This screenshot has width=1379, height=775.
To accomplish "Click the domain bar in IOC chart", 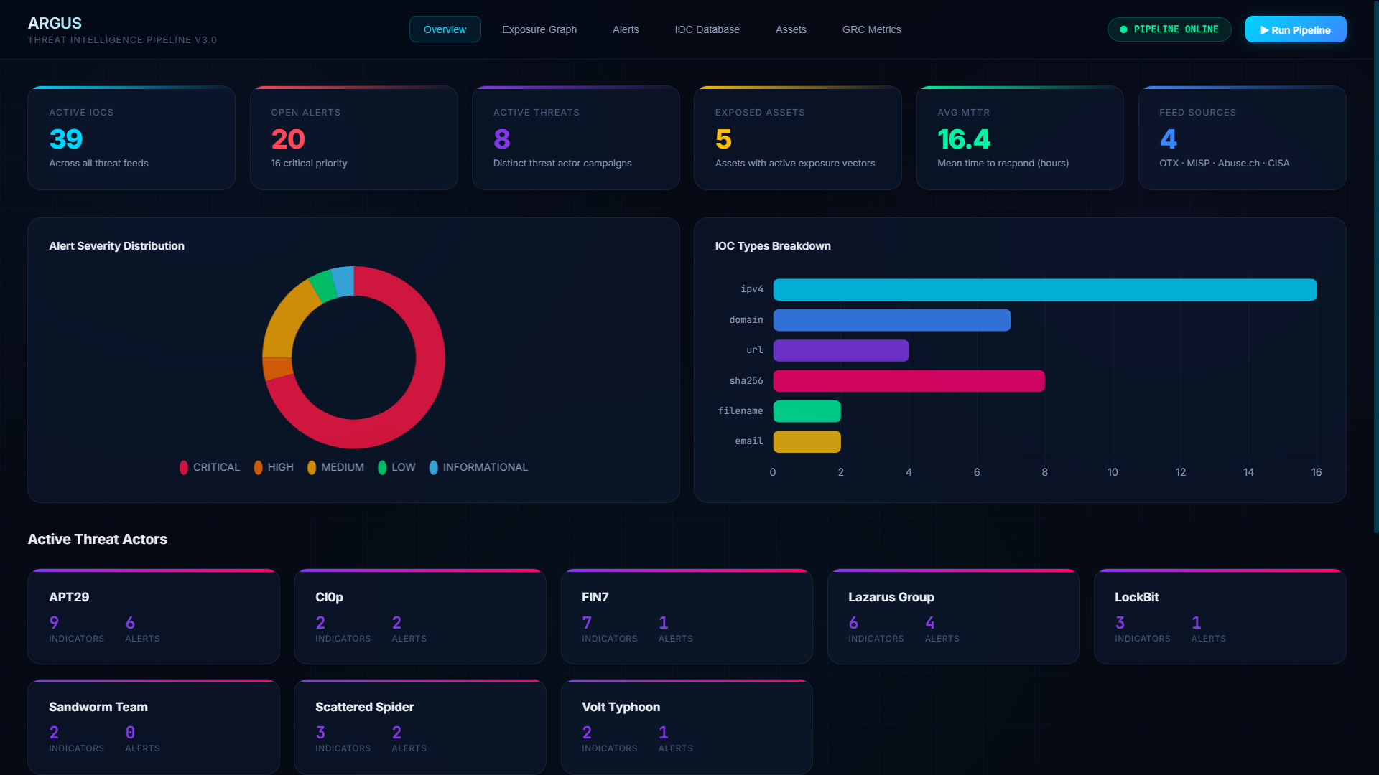I will click(x=891, y=320).
